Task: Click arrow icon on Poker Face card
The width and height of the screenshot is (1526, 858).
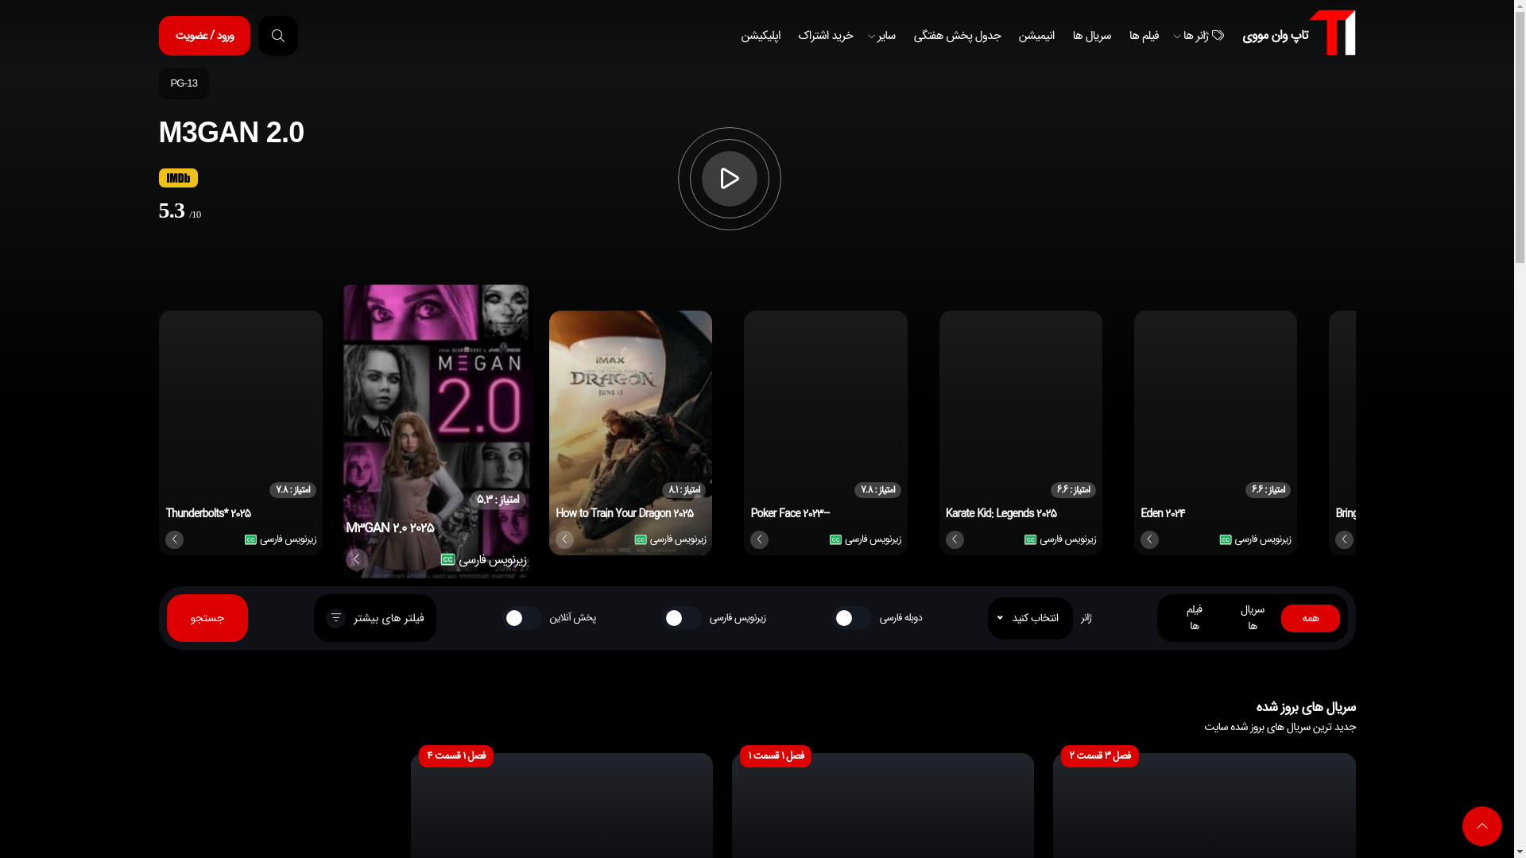Action: click(759, 539)
